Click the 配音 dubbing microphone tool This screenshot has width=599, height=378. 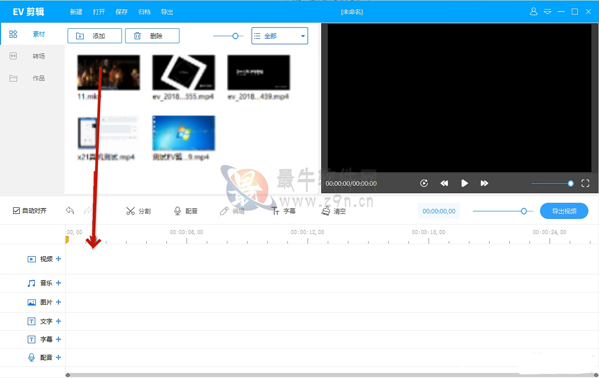click(186, 211)
